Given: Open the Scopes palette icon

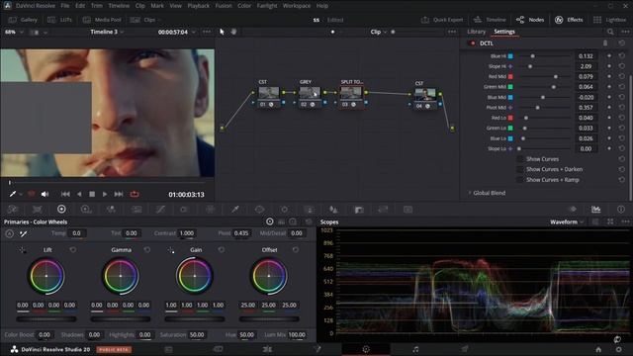Looking at the screenshot, I should [x=595, y=209].
